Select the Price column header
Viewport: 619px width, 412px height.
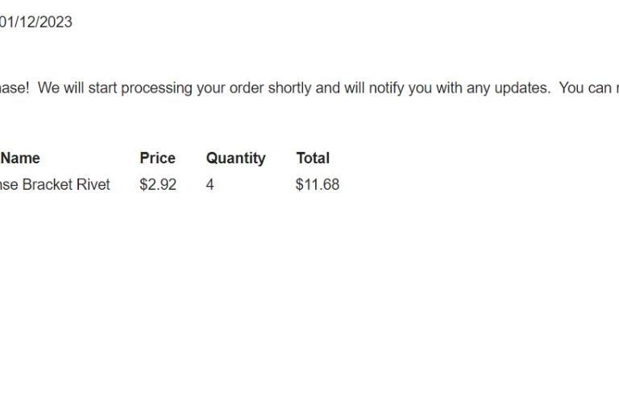(157, 158)
